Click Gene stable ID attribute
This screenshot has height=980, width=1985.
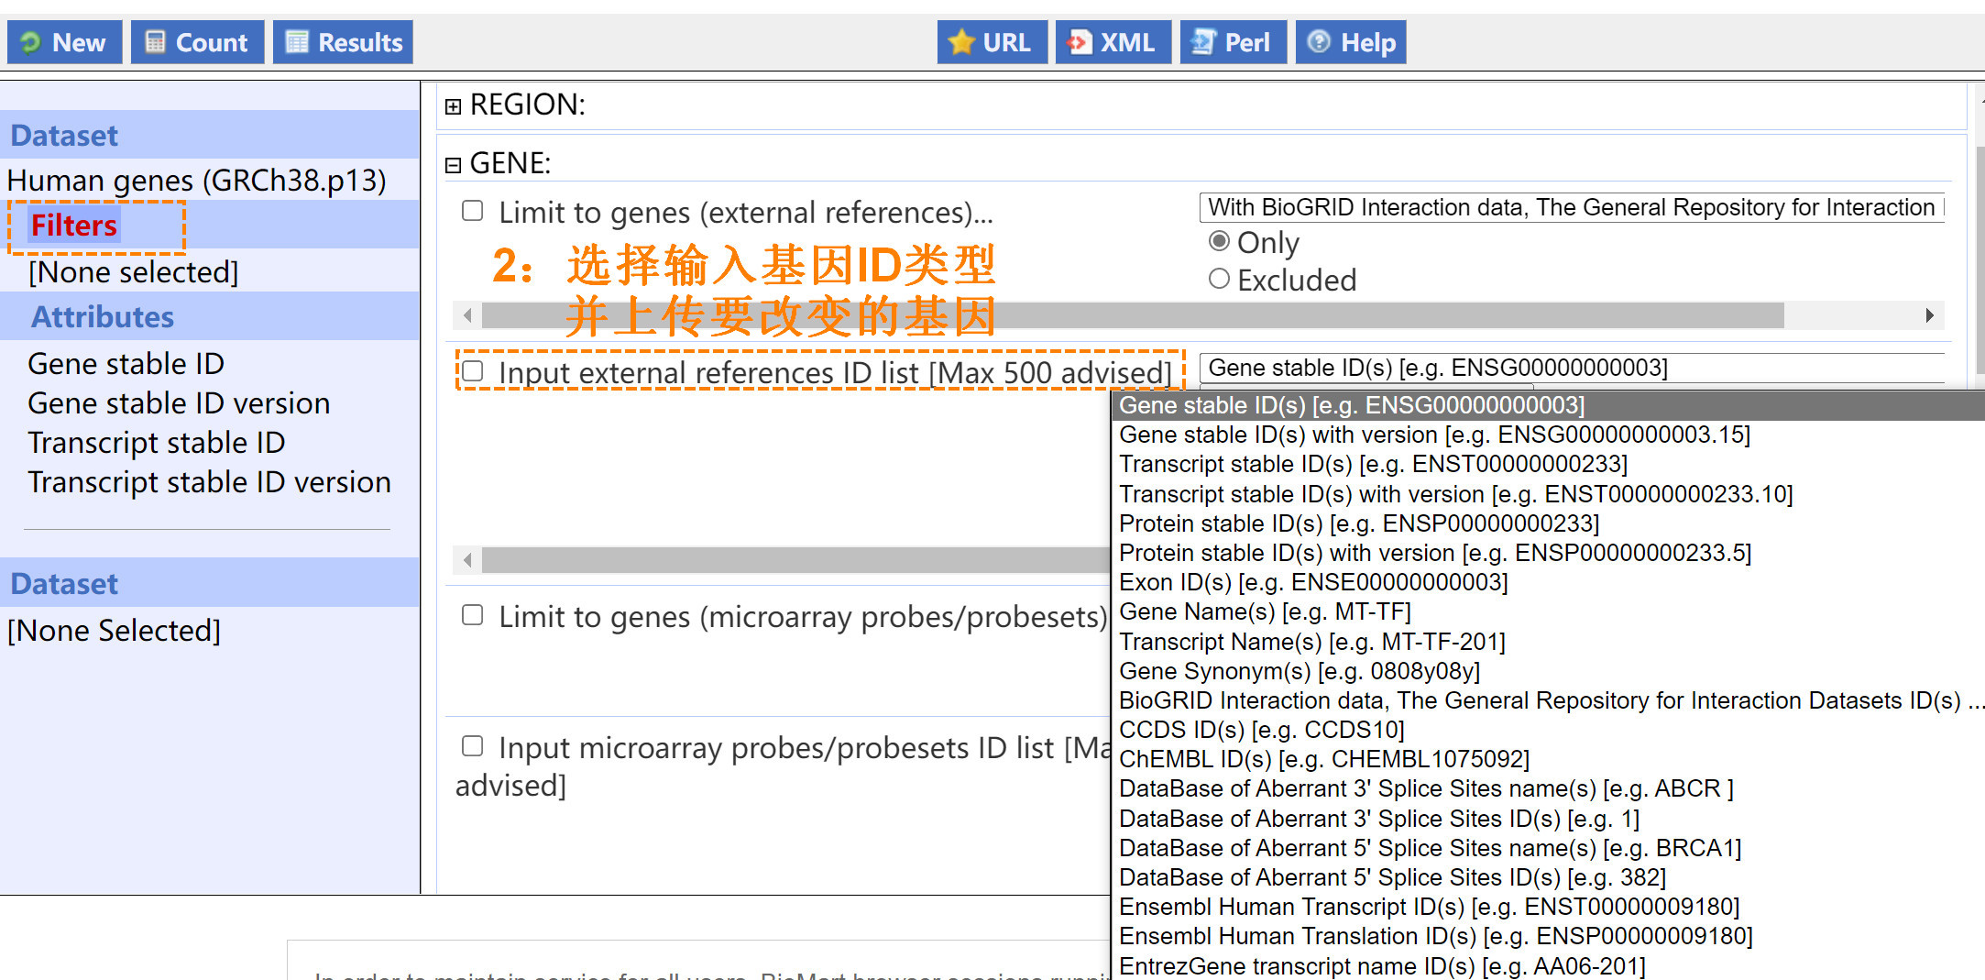click(x=126, y=364)
